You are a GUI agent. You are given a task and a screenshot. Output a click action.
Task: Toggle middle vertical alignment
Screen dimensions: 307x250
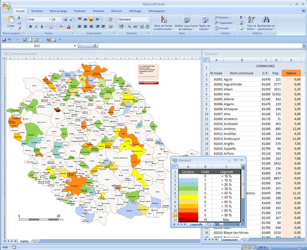coord(85,20)
